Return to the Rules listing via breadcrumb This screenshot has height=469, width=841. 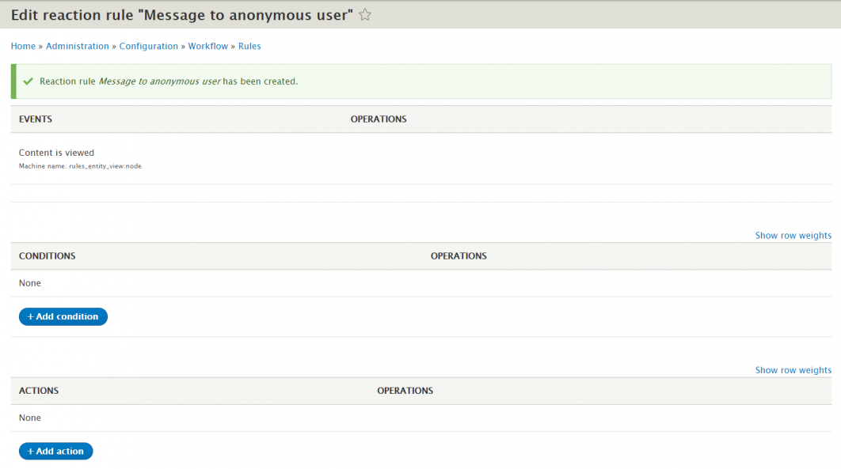(249, 46)
